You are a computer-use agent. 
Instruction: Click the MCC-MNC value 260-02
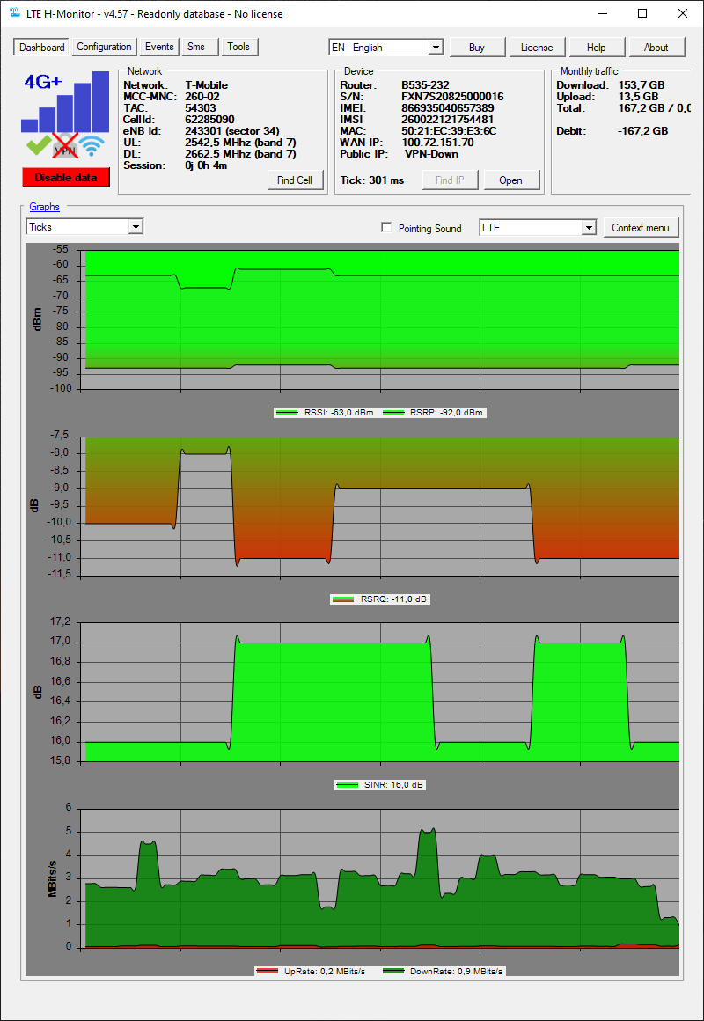point(202,96)
